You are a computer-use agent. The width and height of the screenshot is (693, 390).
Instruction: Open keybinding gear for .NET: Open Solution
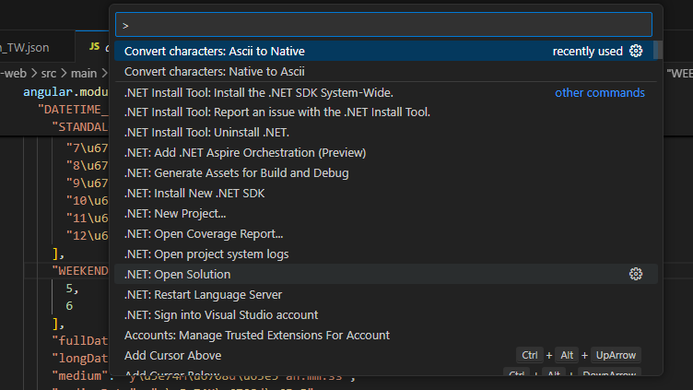pos(636,274)
